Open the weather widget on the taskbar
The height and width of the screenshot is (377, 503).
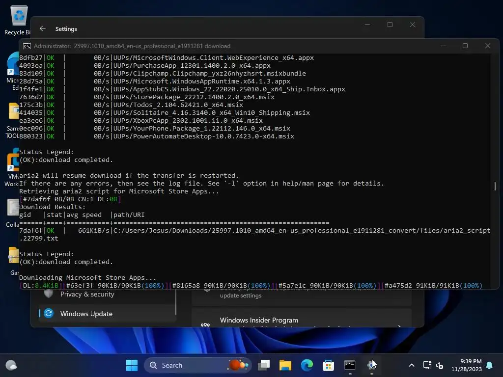click(11, 365)
